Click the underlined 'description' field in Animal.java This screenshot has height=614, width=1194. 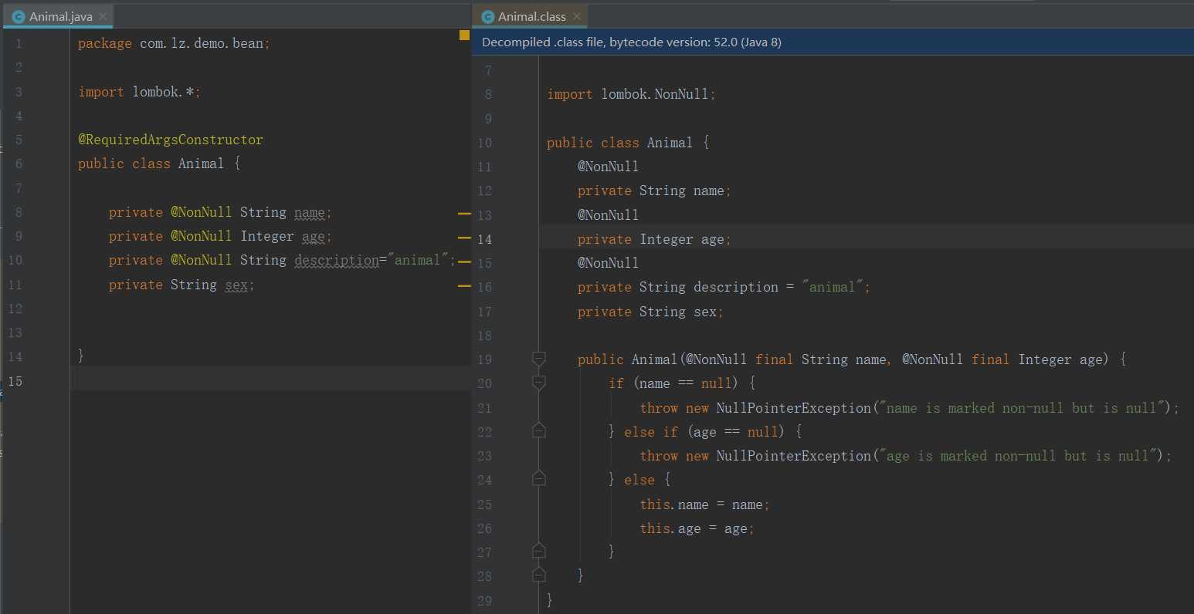pyautogui.click(x=337, y=260)
